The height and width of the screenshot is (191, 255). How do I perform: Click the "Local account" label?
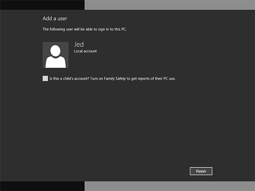coord(85,51)
